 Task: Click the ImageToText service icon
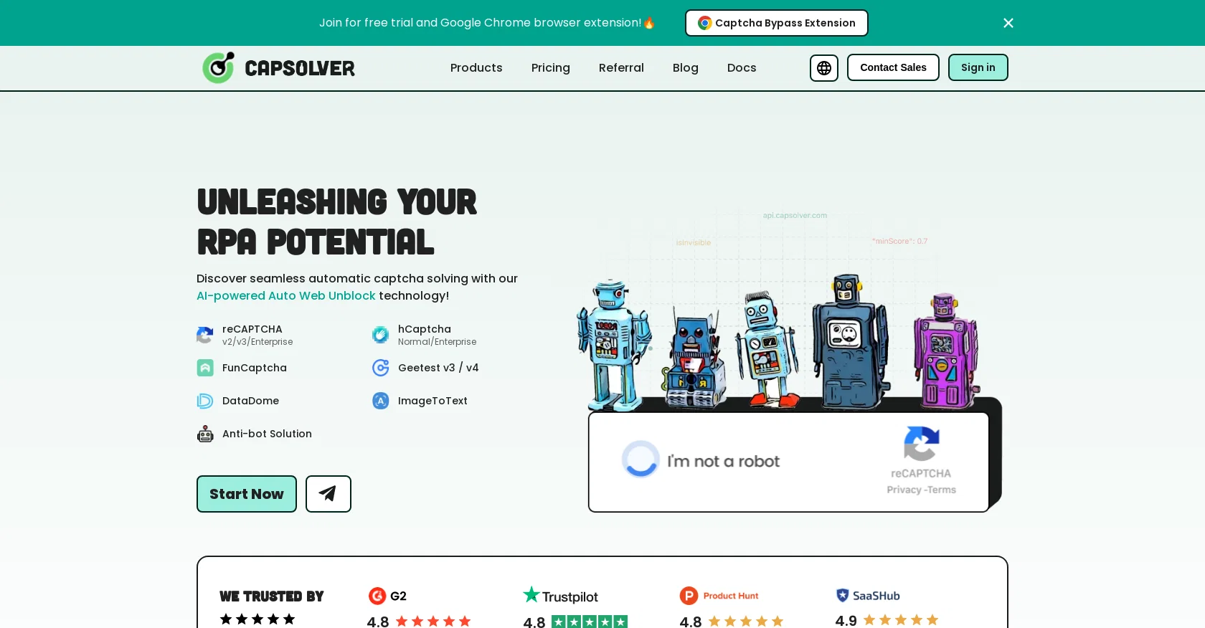coord(381,401)
